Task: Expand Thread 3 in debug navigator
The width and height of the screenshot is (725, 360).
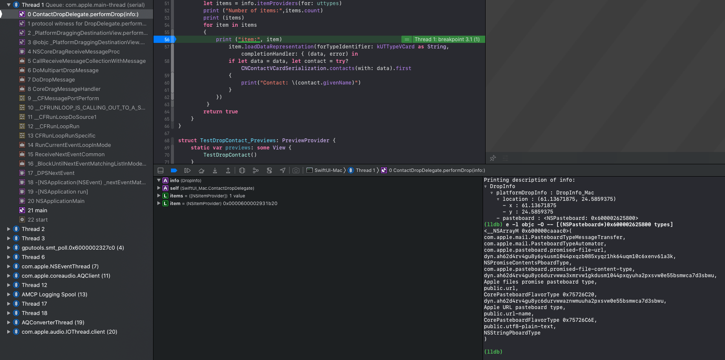Action: (9, 239)
